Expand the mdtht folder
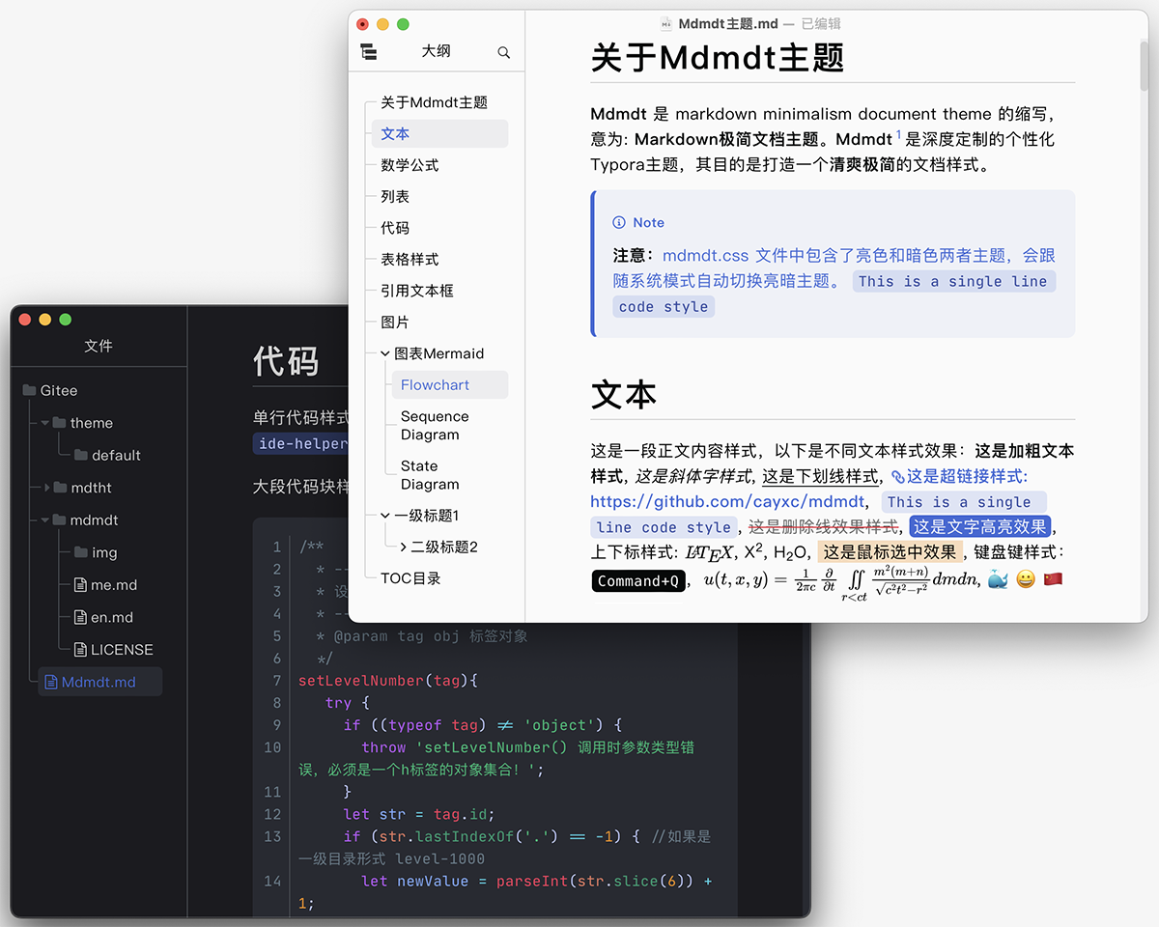1159x927 pixels. 46,488
